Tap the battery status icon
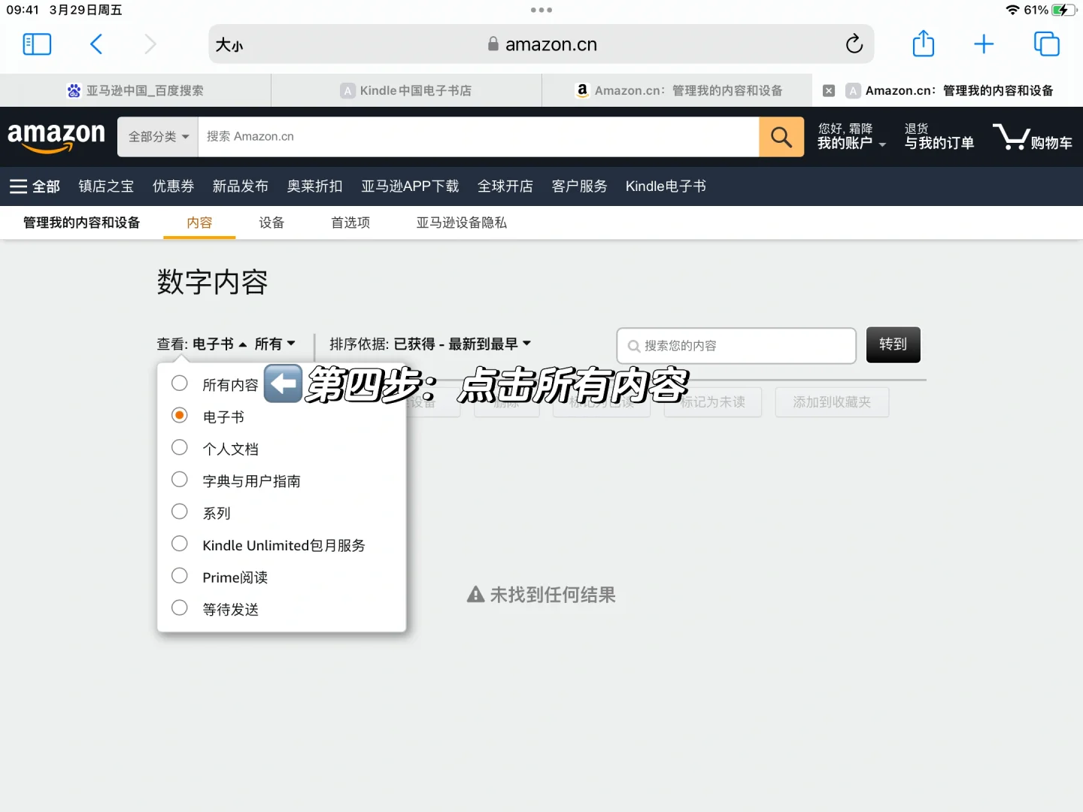This screenshot has height=812, width=1083. (x=1064, y=10)
